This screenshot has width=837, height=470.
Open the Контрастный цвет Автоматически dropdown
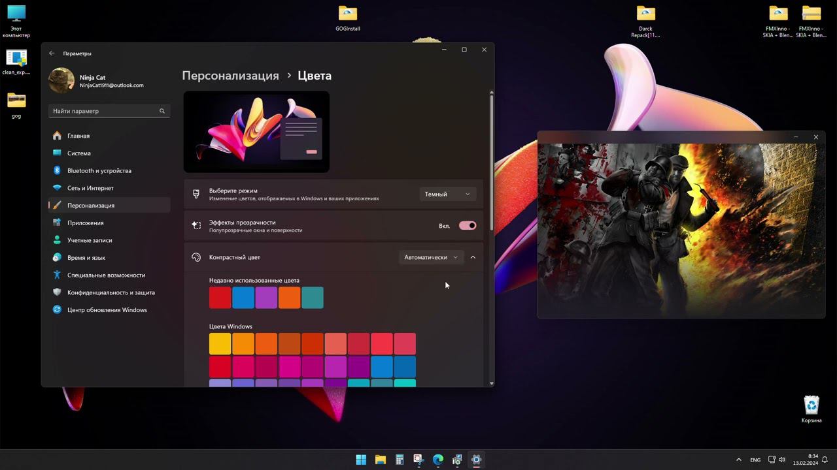click(x=431, y=257)
